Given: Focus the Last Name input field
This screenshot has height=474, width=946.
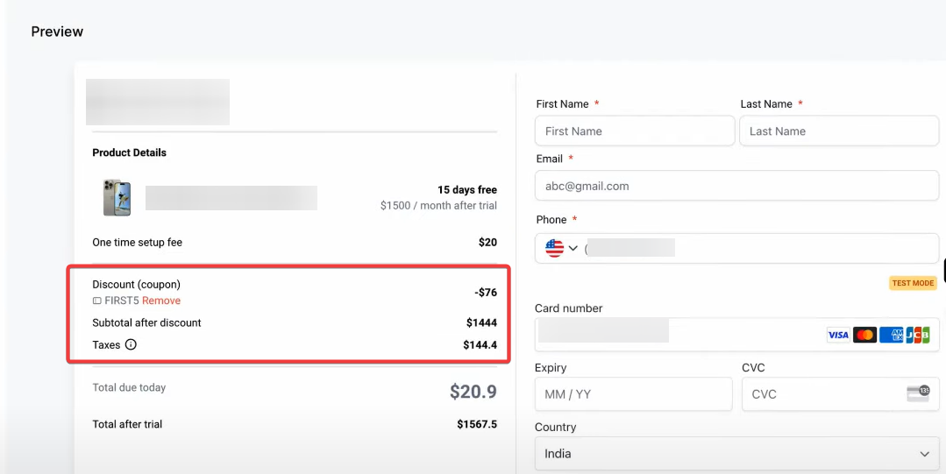Looking at the screenshot, I should (839, 131).
